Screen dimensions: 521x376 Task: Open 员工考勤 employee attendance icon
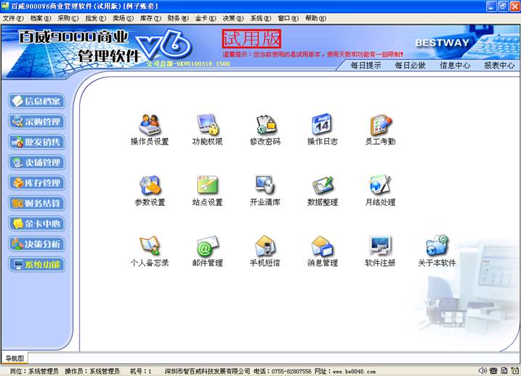(381, 124)
